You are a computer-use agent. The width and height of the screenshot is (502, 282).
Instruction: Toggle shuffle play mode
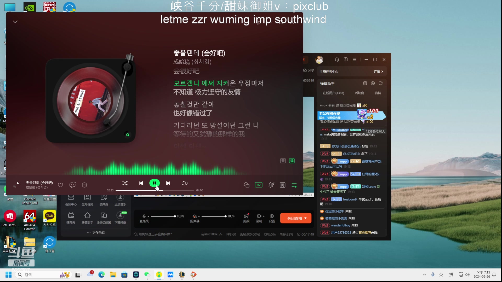point(125,183)
